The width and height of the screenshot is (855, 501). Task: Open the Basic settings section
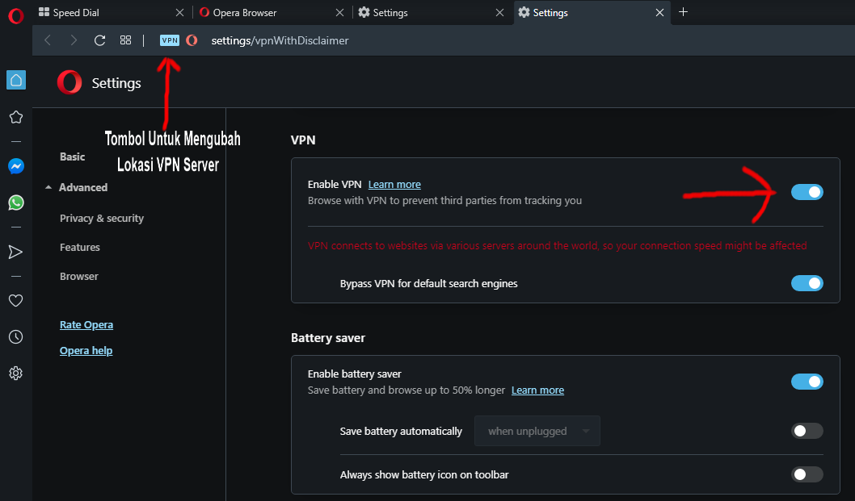pyautogui.click(x=73, y=157)
